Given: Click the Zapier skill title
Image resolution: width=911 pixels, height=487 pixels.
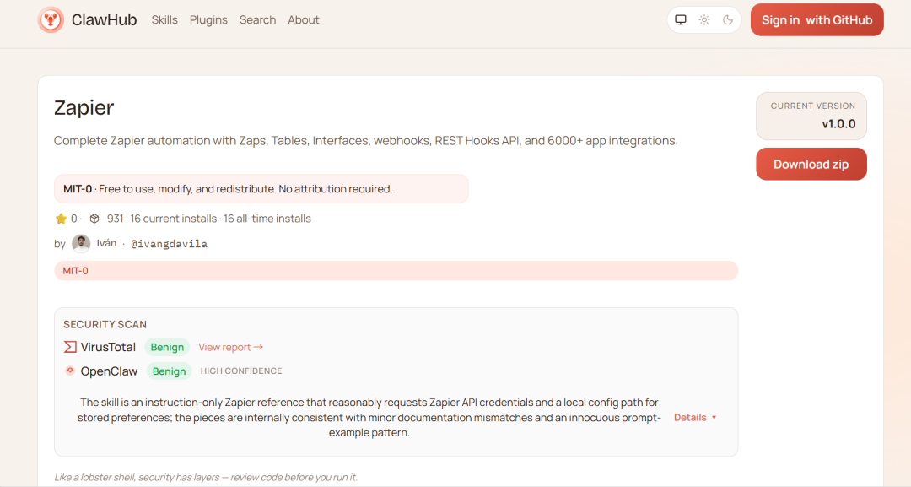Looking at the screenshot, I should pyautogui.click(x=84, y=107).
